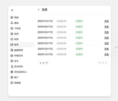Click the database icon for 数据管理
The width and height of the screenshot is (118, 101).
pyautogui.click(x=12, y=50)
